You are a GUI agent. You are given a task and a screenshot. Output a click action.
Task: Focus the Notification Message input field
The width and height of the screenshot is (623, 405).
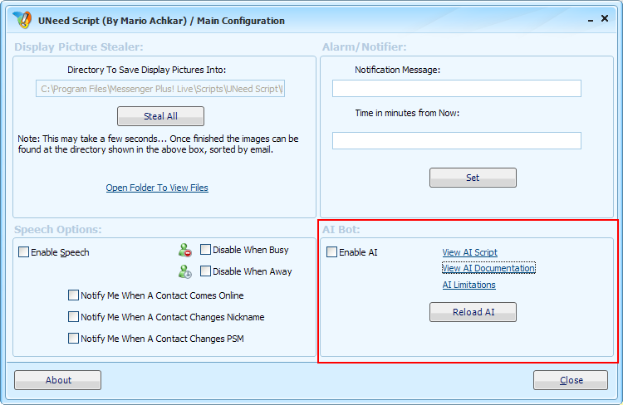(457, 88)
